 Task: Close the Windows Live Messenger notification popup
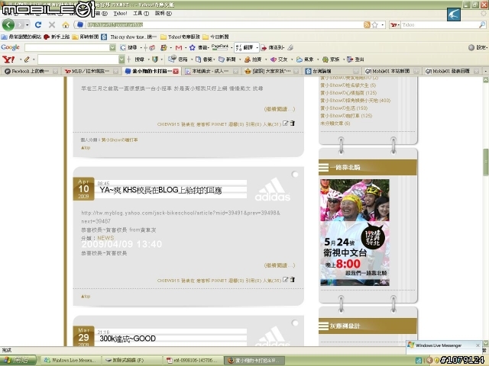click(x=478, y=345)
